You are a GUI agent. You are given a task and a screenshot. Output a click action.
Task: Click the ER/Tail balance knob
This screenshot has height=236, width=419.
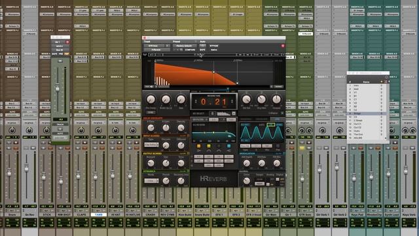click(x=246, y=99)
